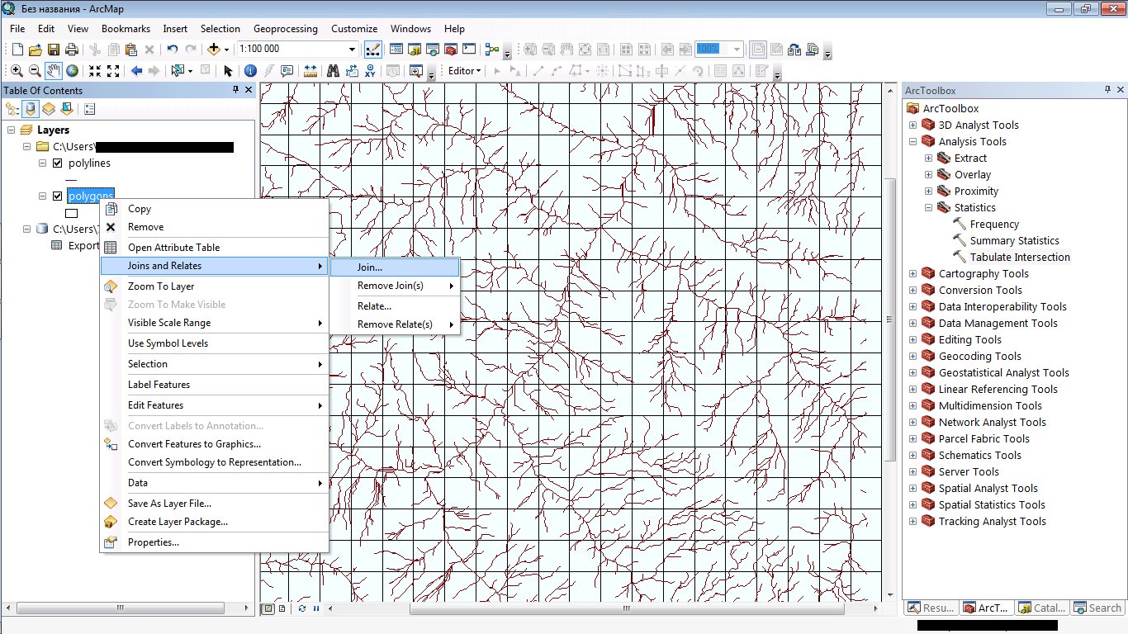The height and width of the screenshot is (634, 1128).
Task: Click the Add Data toolbar button
Action: (x=214, y=50)
